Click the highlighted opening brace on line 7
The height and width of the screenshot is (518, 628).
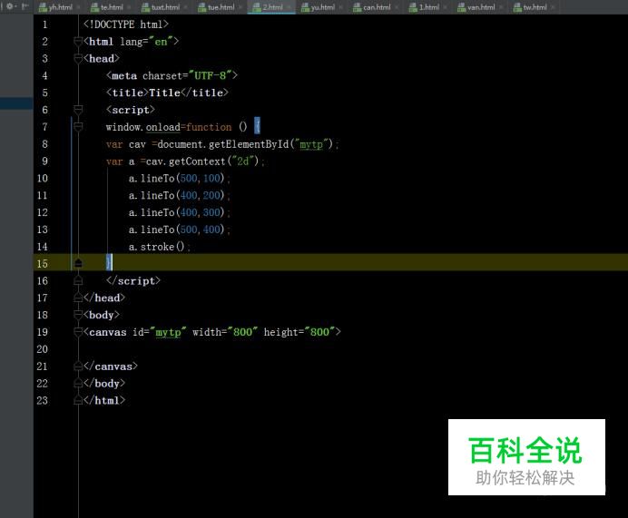[257, 126]
